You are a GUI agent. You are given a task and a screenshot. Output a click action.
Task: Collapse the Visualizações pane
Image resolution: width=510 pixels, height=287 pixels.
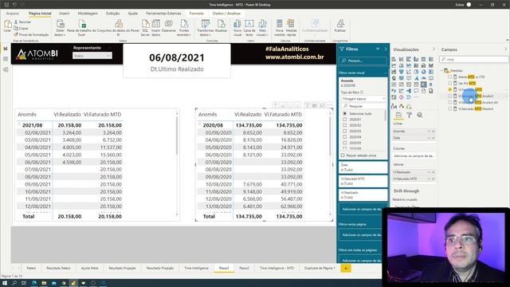click(433, 49)
